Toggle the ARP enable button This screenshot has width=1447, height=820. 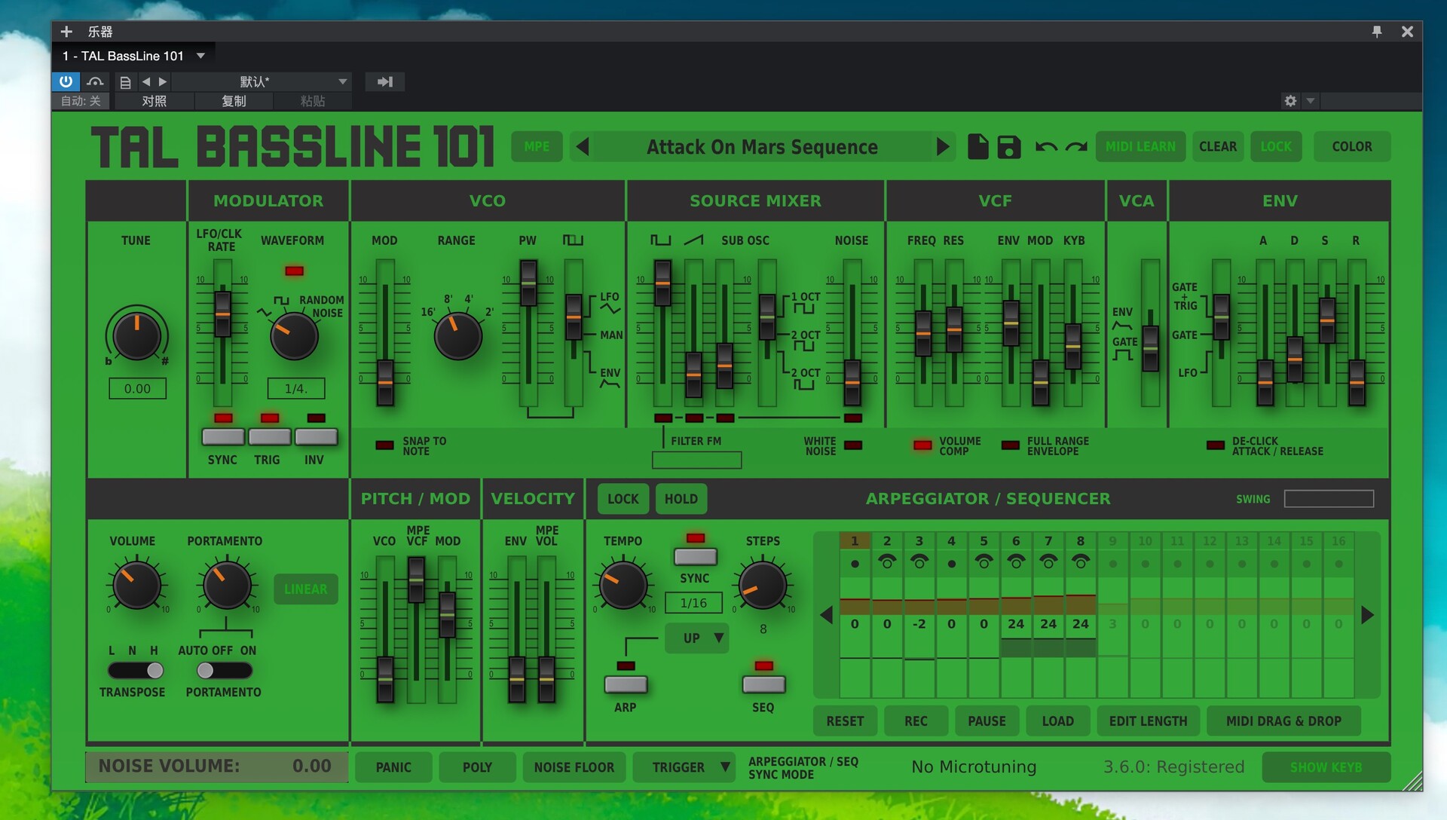[626, 684]
